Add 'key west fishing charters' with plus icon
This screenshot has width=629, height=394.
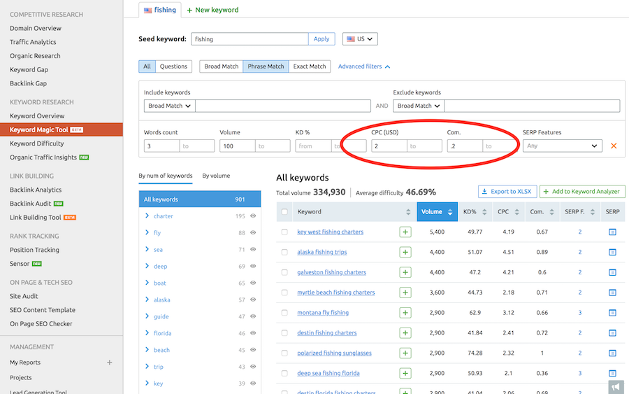point(405,232)
